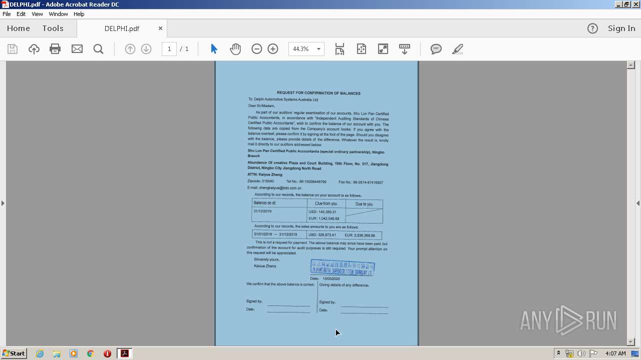Go to previous page arrow

click(130, 49)
